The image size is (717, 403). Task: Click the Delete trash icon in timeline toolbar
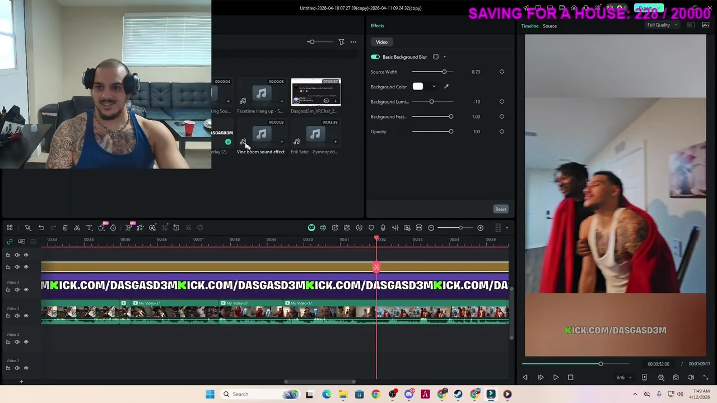pos(65,228)
